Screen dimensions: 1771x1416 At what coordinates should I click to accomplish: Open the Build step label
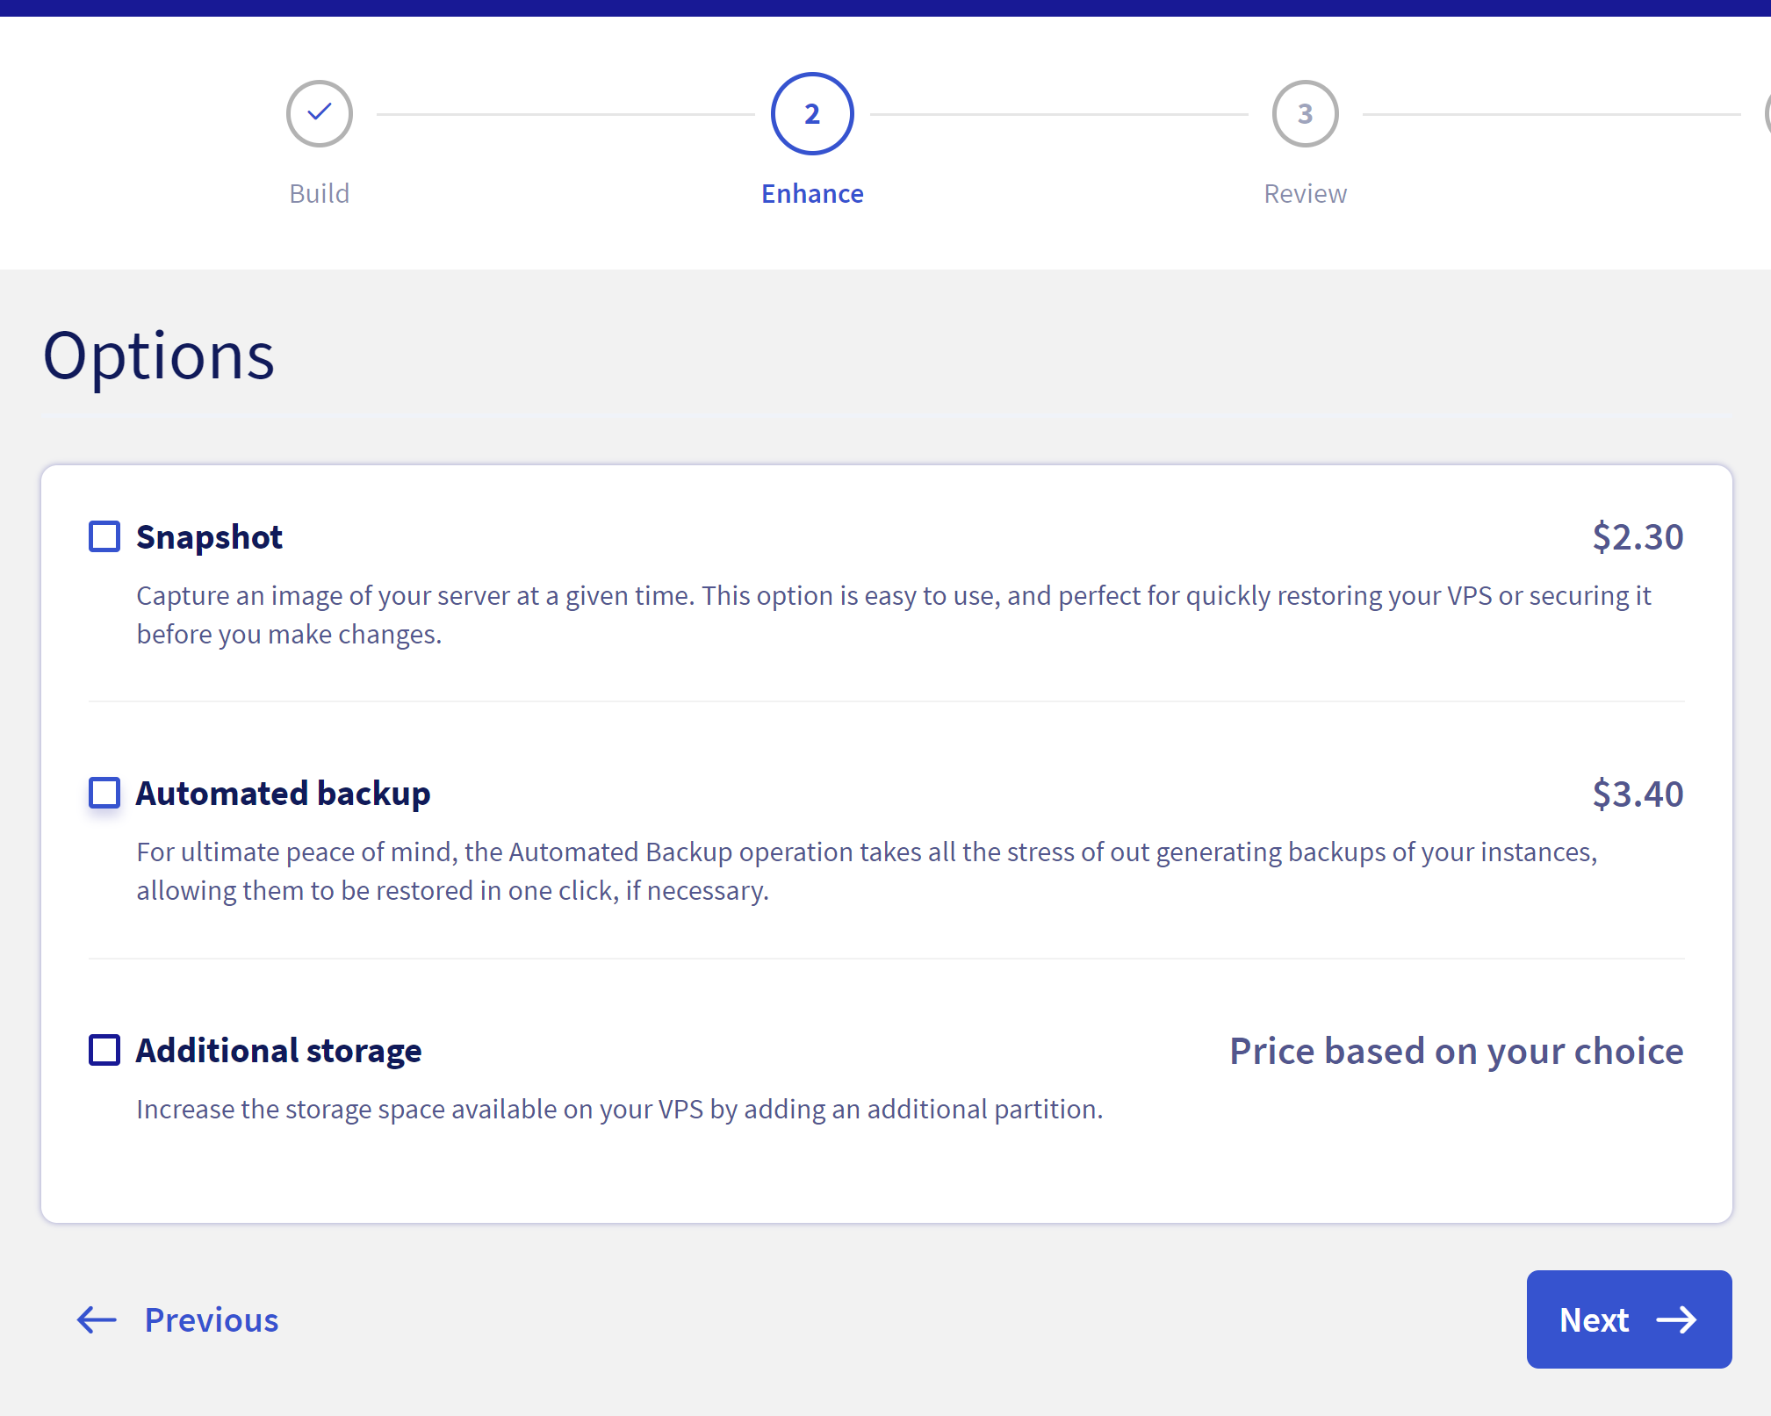320,193
